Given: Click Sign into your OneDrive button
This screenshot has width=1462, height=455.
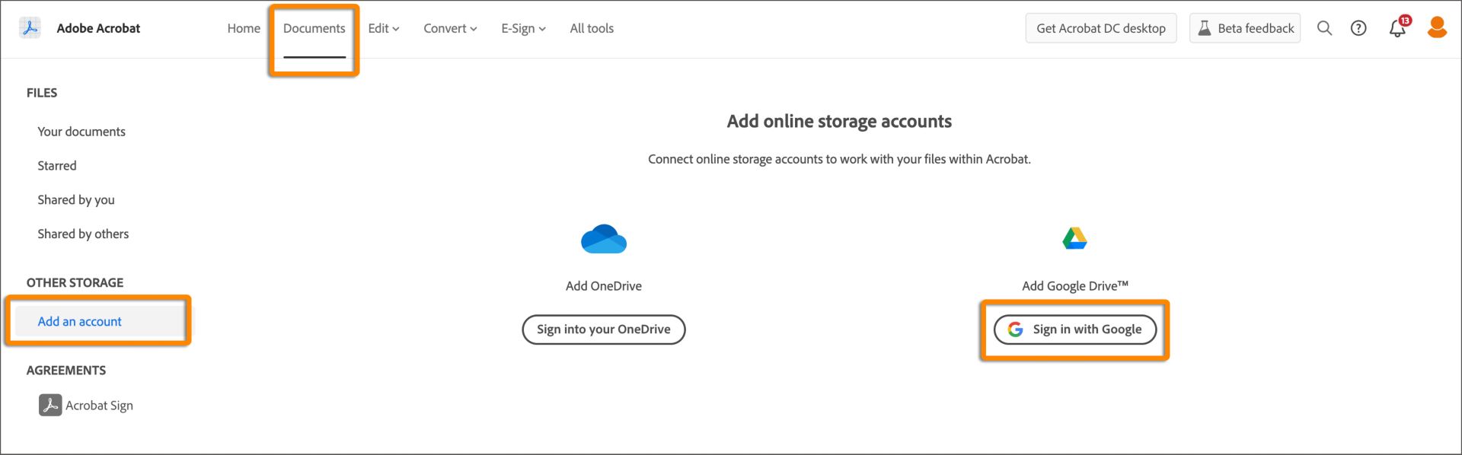Looking at the screenshot, I should [603, 329].
